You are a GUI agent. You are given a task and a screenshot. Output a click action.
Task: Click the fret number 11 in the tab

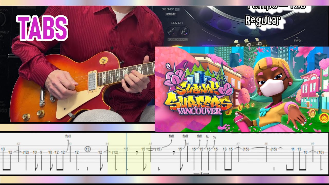click(293, 149)
